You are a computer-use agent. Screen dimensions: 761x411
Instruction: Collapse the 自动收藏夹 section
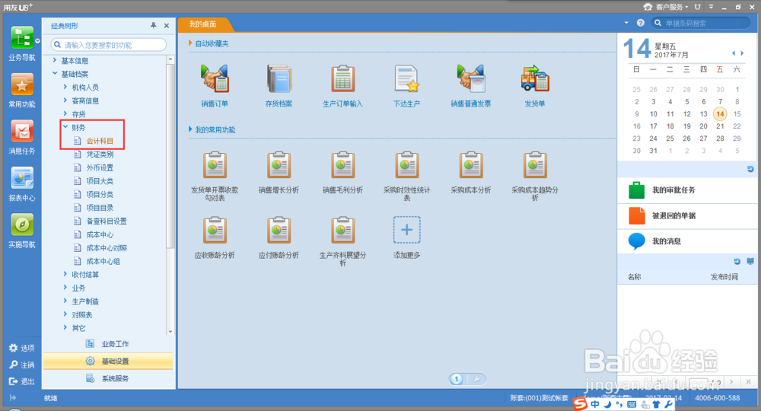pos(190,43)
